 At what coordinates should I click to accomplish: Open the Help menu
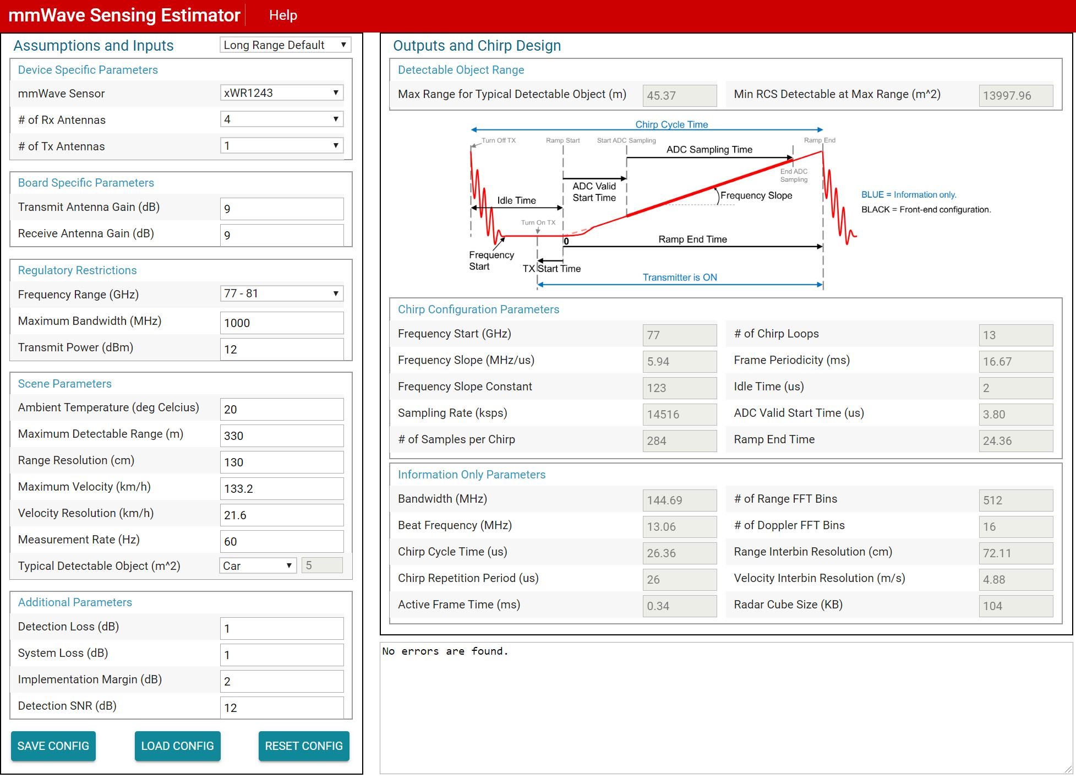pyautogui.click(x=283, y=15)
